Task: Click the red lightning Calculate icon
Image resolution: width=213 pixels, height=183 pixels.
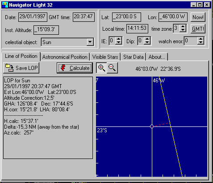Action: click(63, 68)
